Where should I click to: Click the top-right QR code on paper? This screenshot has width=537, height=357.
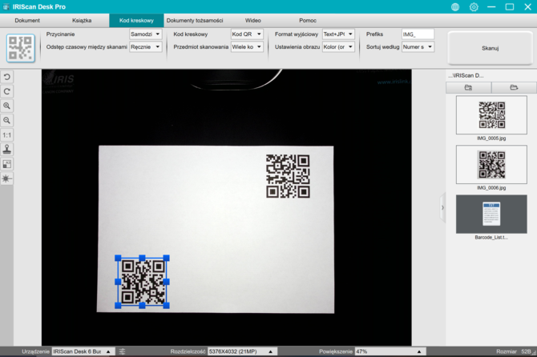(288, 176)
